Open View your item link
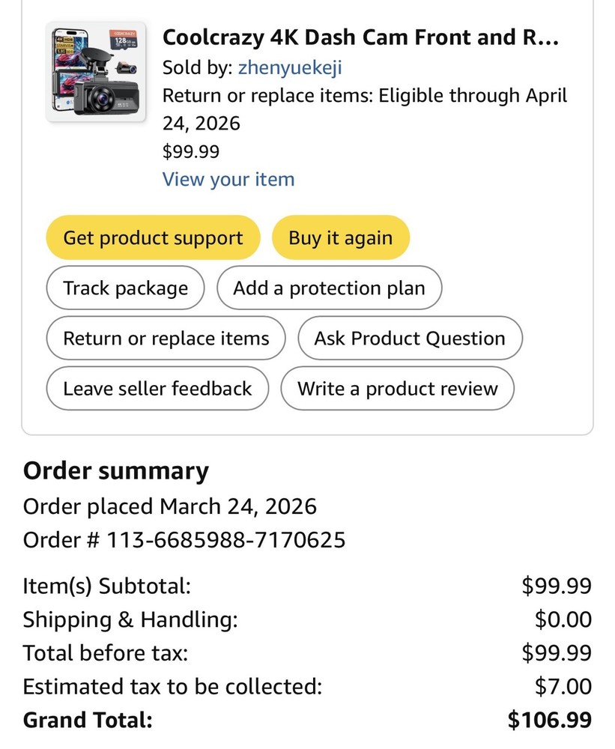 [x=228, y=179]
